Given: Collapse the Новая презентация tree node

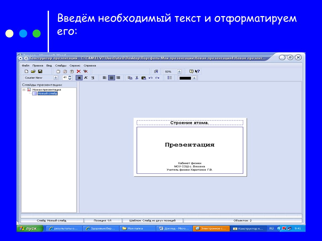Looking at the screenshot, I should (x=24, y=90).
